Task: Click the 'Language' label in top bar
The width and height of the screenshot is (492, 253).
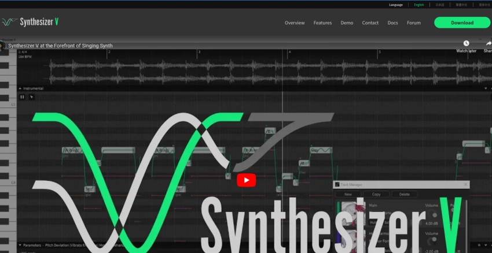Action: coord(396,5)
